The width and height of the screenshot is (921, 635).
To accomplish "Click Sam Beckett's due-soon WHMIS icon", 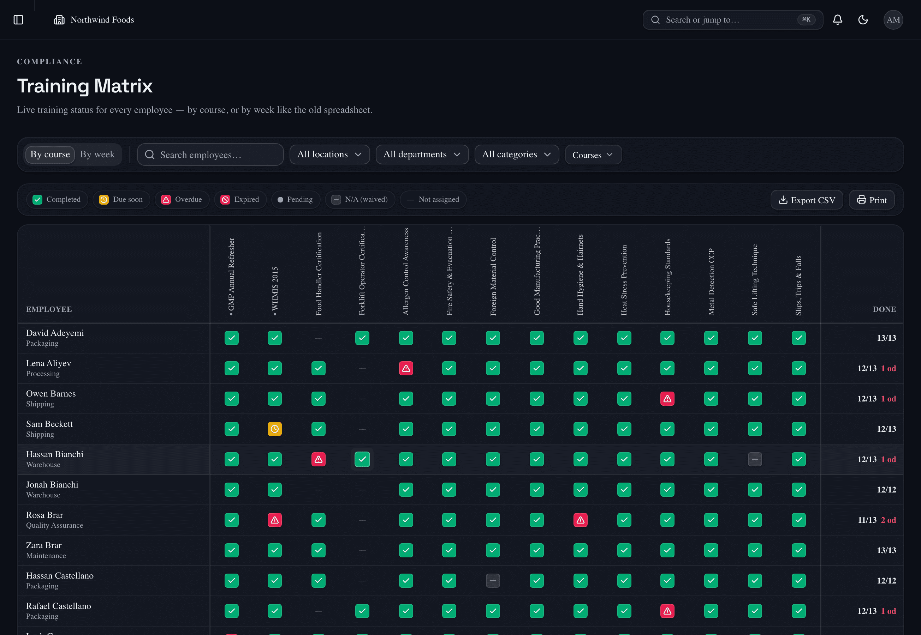I will (274, 429).
